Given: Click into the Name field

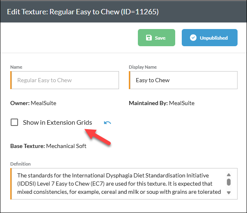Looking at the screenshot, I should [x=64, y=80].
